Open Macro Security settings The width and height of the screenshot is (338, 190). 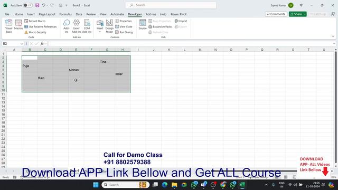tap(35, 32)
